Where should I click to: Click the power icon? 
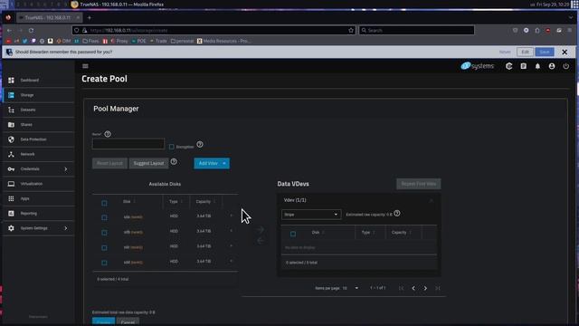point(566,66)
